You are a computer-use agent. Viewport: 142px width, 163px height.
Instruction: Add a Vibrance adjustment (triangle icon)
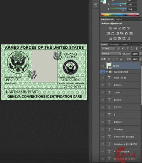coord(129,28)
